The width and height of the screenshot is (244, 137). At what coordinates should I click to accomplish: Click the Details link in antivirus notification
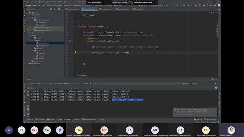(188, 115)
